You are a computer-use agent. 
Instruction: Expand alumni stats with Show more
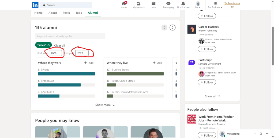pyautogui.click(x=105, y=105)
